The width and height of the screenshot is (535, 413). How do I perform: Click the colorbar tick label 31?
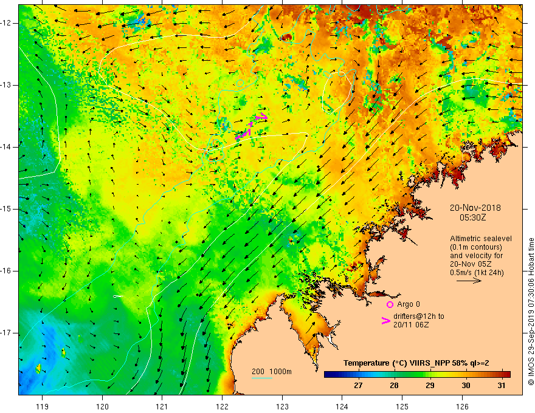[x=501, y=386]
